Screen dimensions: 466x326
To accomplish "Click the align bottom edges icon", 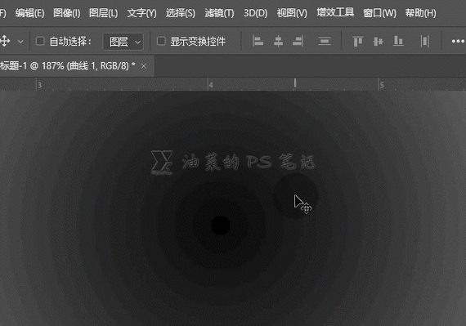I will point(398,42).
